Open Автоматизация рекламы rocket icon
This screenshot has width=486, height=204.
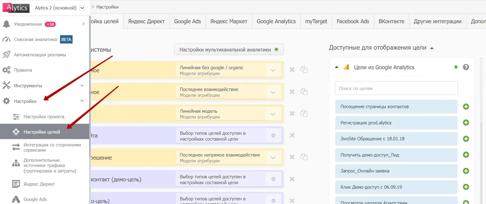[x=6, y=55]
